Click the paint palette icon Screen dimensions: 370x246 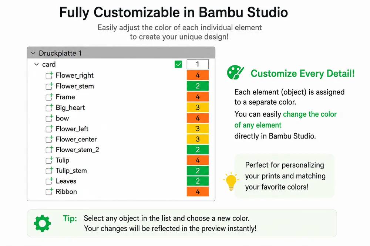click(235, 72)
